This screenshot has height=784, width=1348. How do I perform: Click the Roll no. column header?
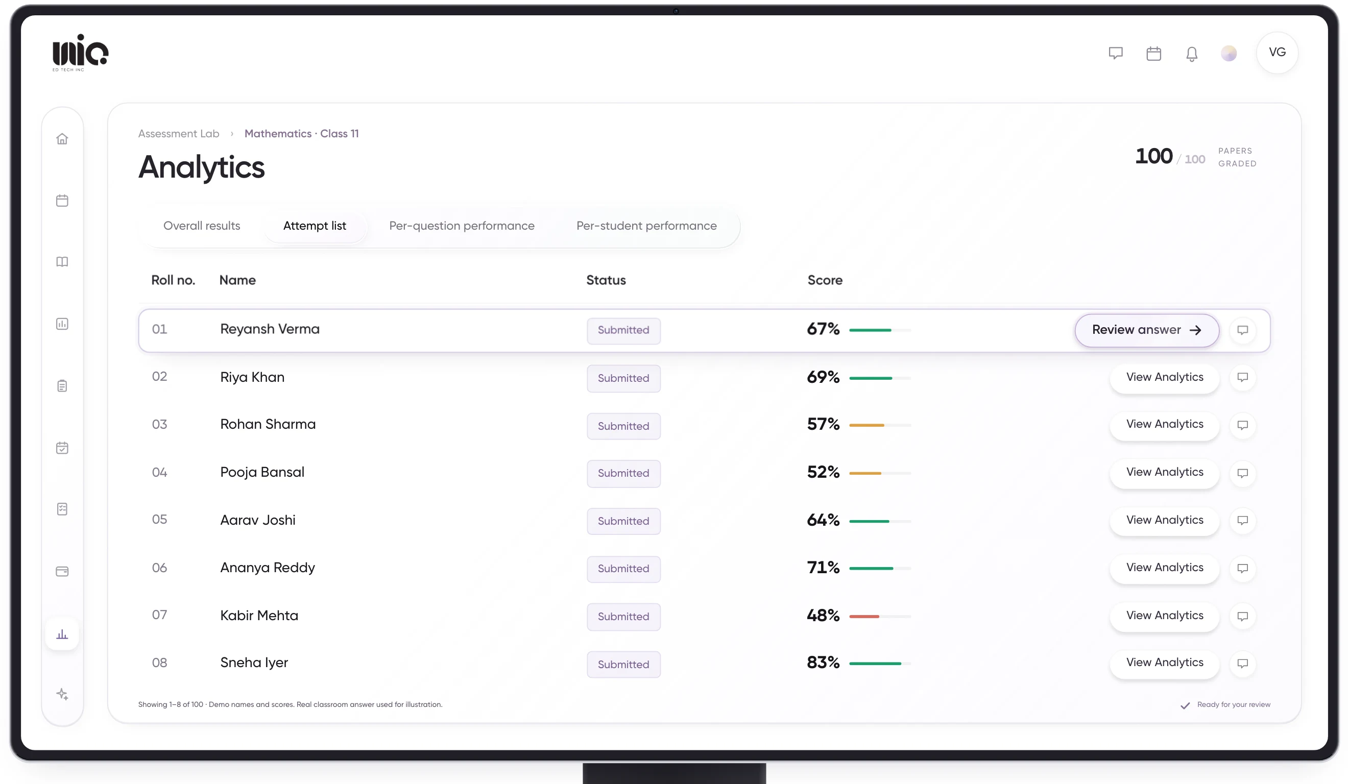[x=173, y=280]
